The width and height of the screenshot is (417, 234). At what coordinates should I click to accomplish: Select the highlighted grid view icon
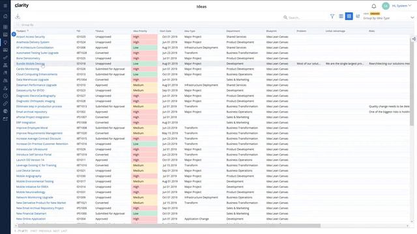(x=349, y=16)
